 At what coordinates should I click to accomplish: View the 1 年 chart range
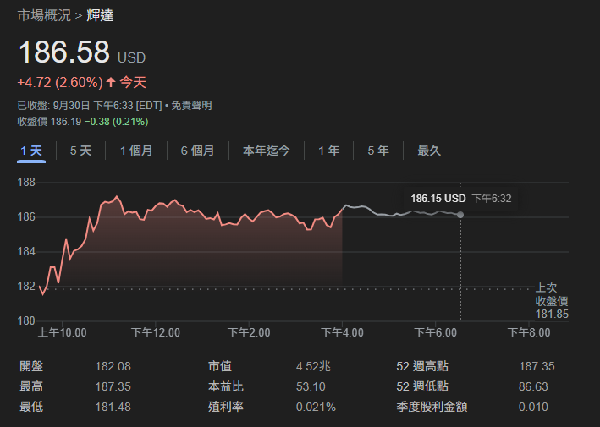pyautogui.click(x=328, y=151)
